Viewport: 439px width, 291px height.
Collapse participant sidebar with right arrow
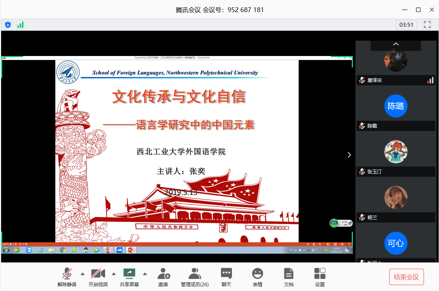(349, 155)
